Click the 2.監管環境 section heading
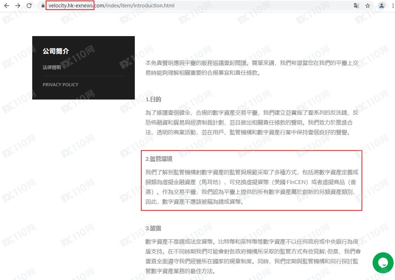395x280 pixels. coord(159,159)
